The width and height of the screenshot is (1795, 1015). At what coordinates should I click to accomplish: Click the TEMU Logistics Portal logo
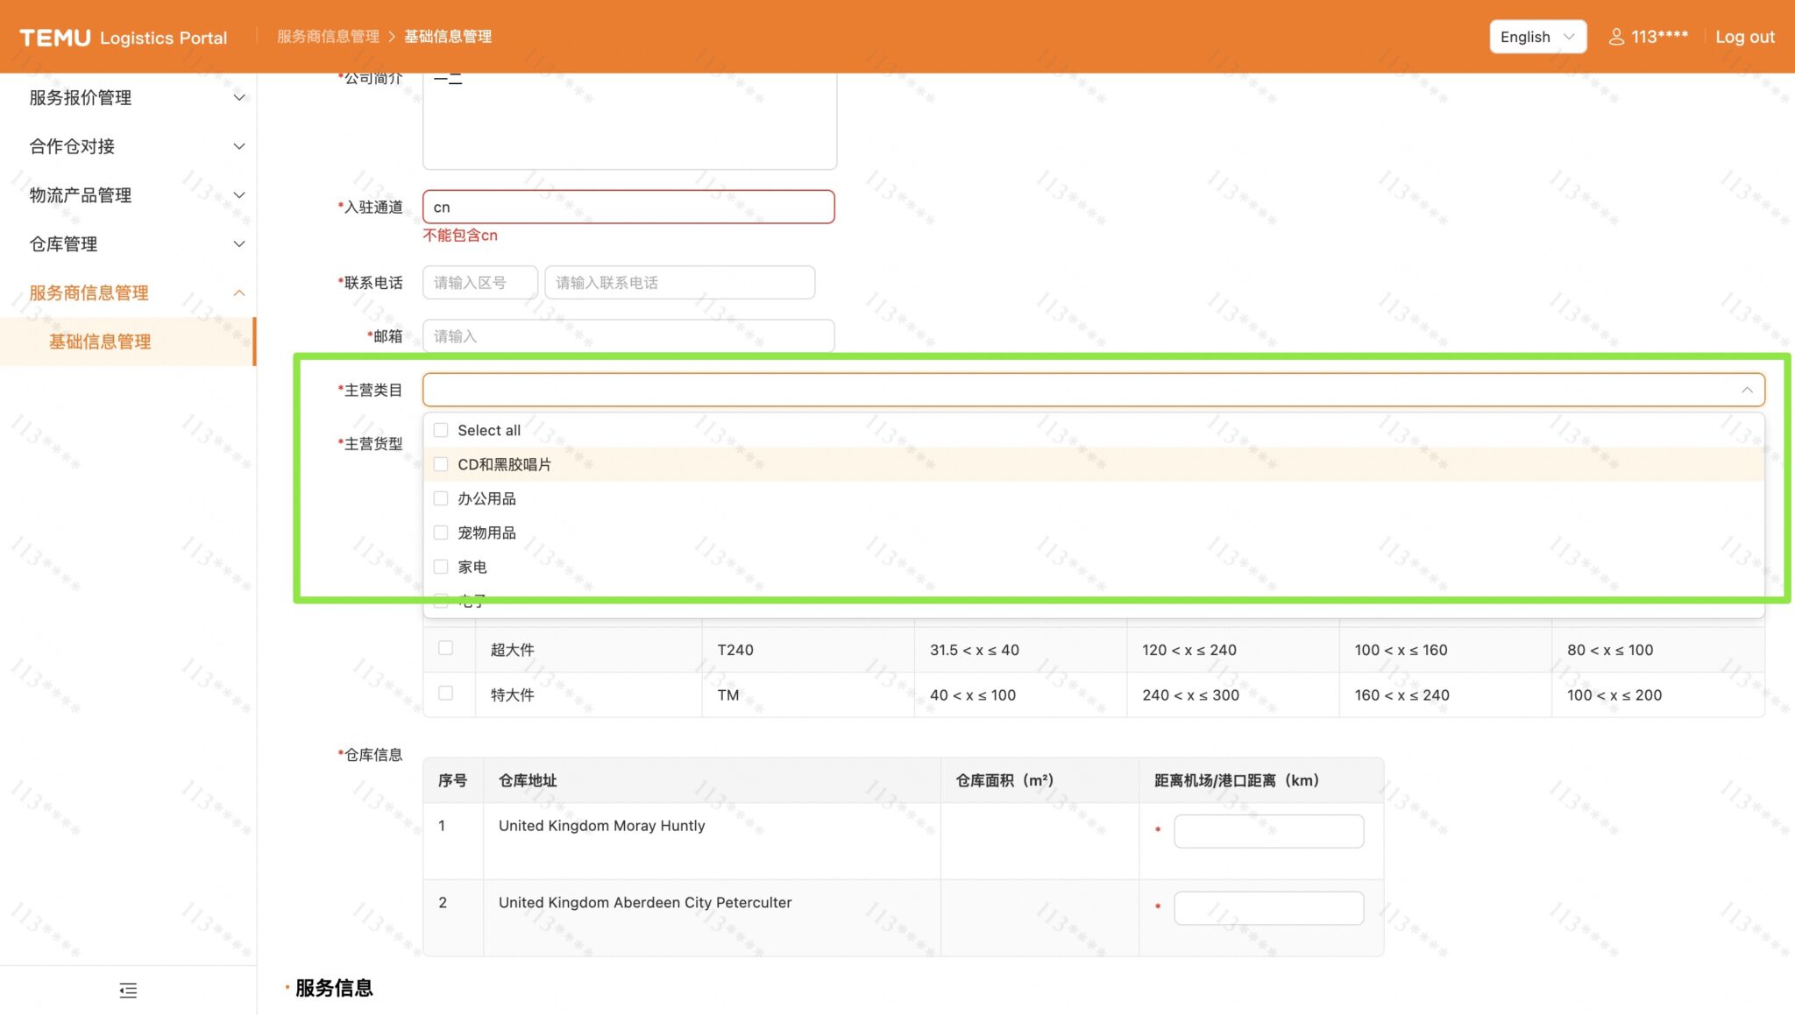pyautogui.click(x=123, y=37)
